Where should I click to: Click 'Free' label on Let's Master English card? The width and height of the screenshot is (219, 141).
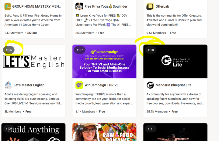pos(28,112)
